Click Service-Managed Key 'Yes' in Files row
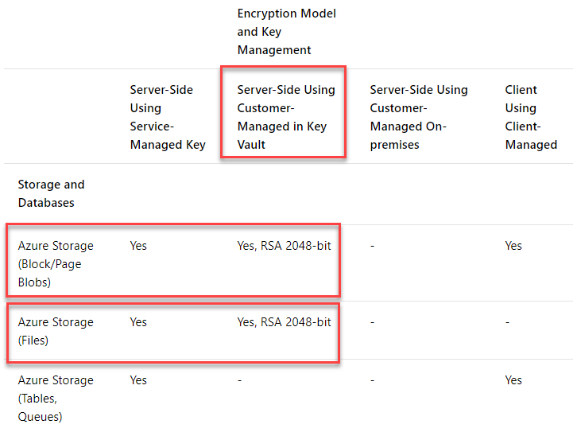 [138, 322]
